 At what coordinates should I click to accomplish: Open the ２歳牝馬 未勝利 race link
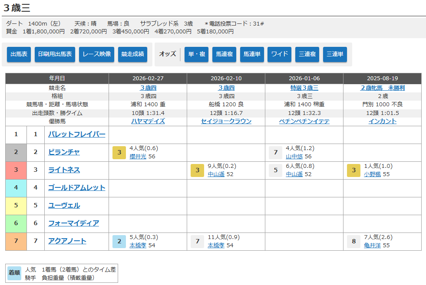[382, 88]
